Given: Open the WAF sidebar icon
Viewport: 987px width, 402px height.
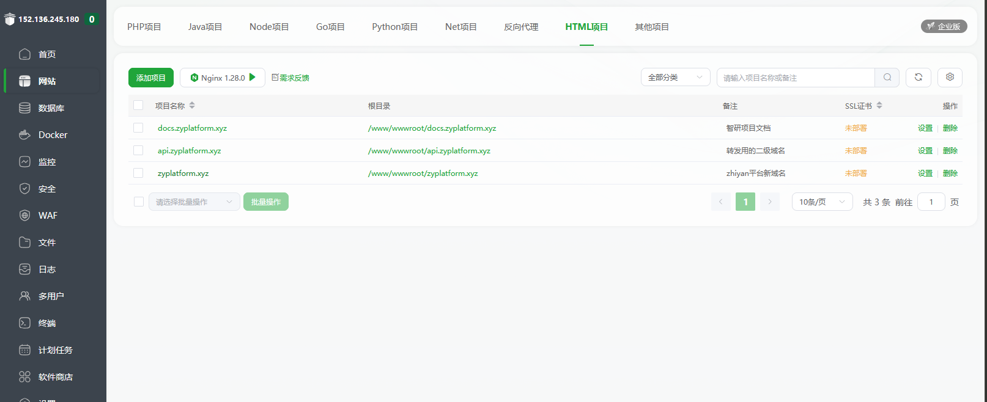Looking at the screenshot, I should (x=24, y=216).
